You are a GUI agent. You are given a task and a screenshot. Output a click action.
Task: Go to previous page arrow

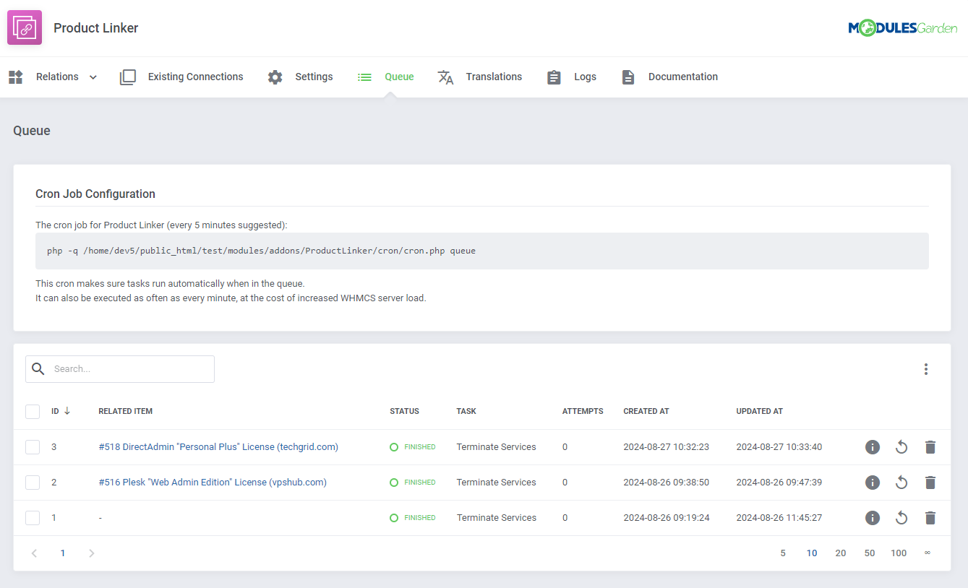pos(34,553)
